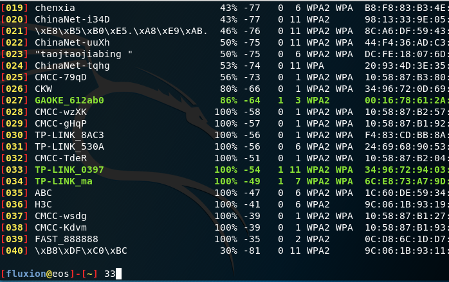Select the CMCC-79qD SSID

pos(60,77)
